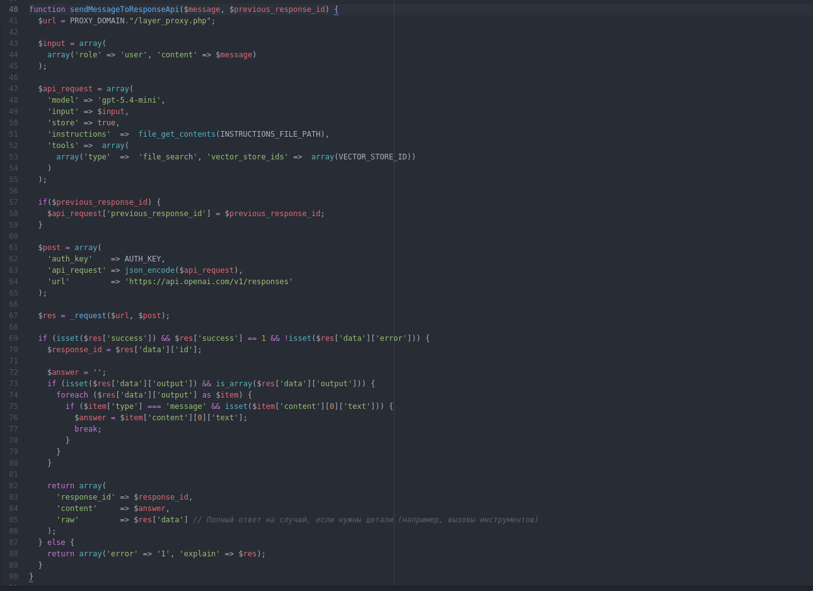Click line number 43 in the gutter
This screenshot has width=813, height=591.
pos(13,43)
